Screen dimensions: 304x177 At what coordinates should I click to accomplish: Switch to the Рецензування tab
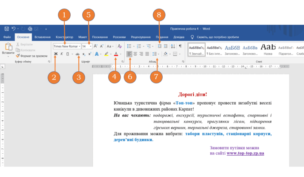tap(141, 37)
